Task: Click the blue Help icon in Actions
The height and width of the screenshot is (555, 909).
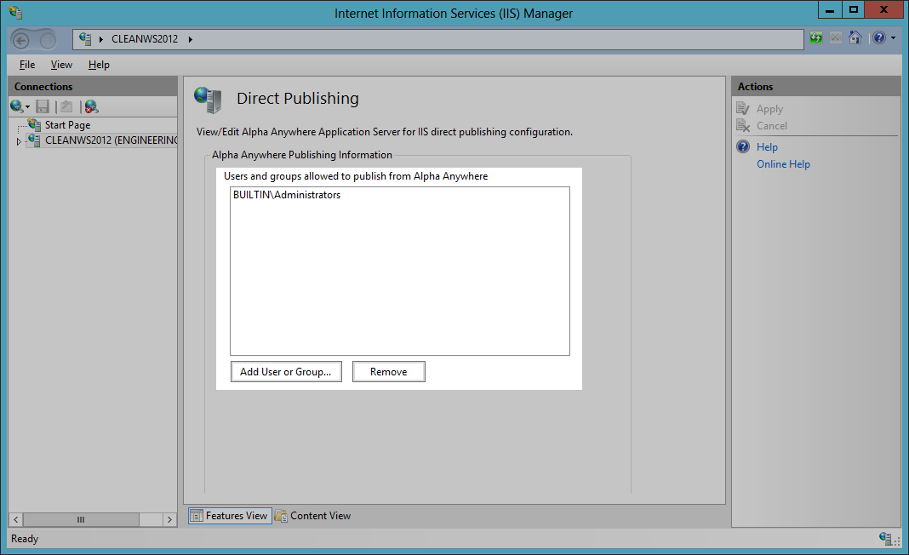Action: pos(743,146)
